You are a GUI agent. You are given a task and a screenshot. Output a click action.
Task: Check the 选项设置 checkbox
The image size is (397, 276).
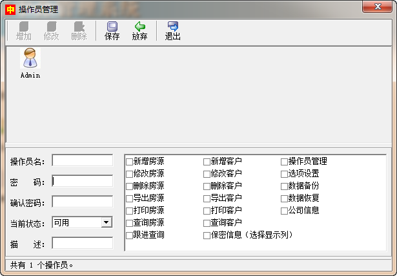[284, 174]
